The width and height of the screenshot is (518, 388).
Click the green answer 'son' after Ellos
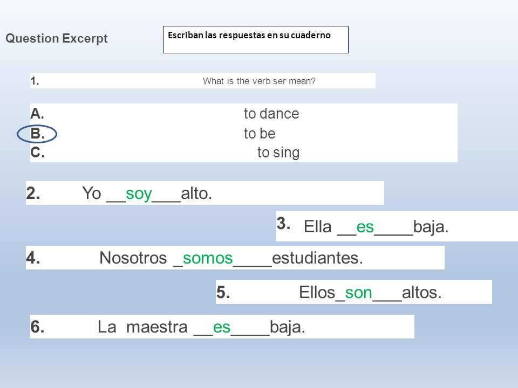(x=358, y=293)
